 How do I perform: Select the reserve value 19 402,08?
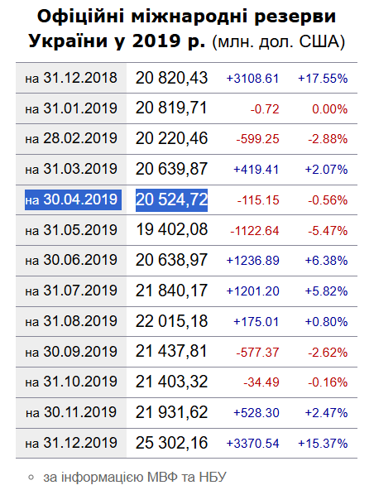pos(172,230)
